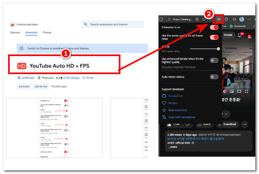Click the #FnFEntertainment hashtag

coord(228,135)
